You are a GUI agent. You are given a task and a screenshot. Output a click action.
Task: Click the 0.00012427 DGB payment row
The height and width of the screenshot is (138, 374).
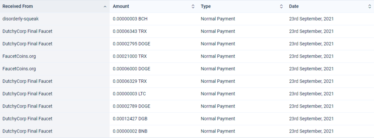tap(187, 119)
